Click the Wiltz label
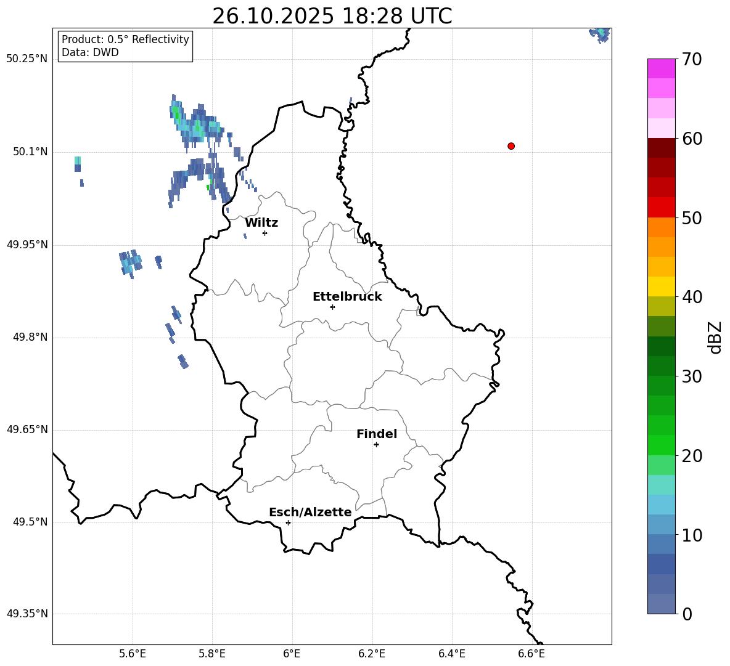 261,223
